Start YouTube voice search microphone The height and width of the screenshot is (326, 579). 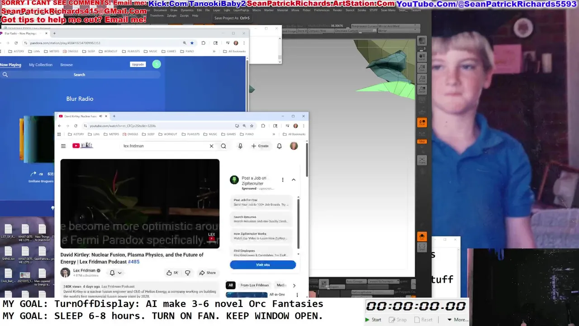pos(240,146)
